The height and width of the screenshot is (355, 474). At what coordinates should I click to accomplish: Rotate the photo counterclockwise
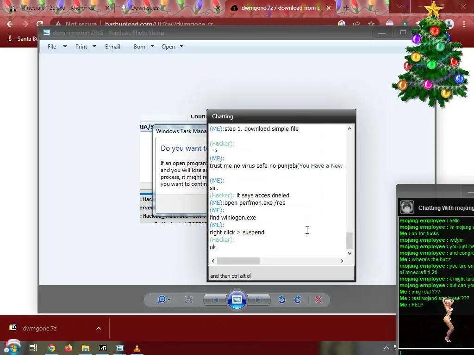[282, 300]
